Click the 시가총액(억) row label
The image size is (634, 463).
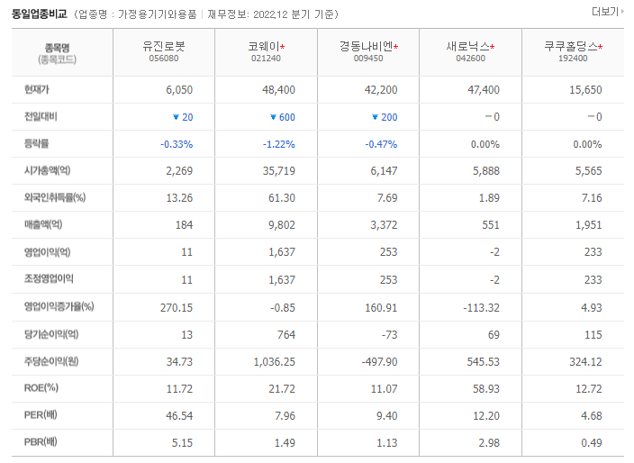pos(48,170)
